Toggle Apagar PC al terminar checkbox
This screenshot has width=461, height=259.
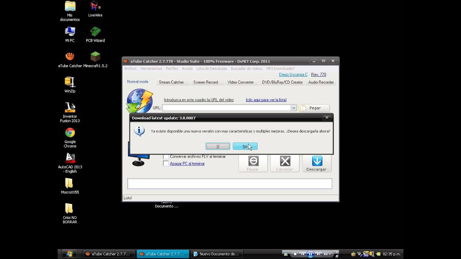(x=166, y=164)
